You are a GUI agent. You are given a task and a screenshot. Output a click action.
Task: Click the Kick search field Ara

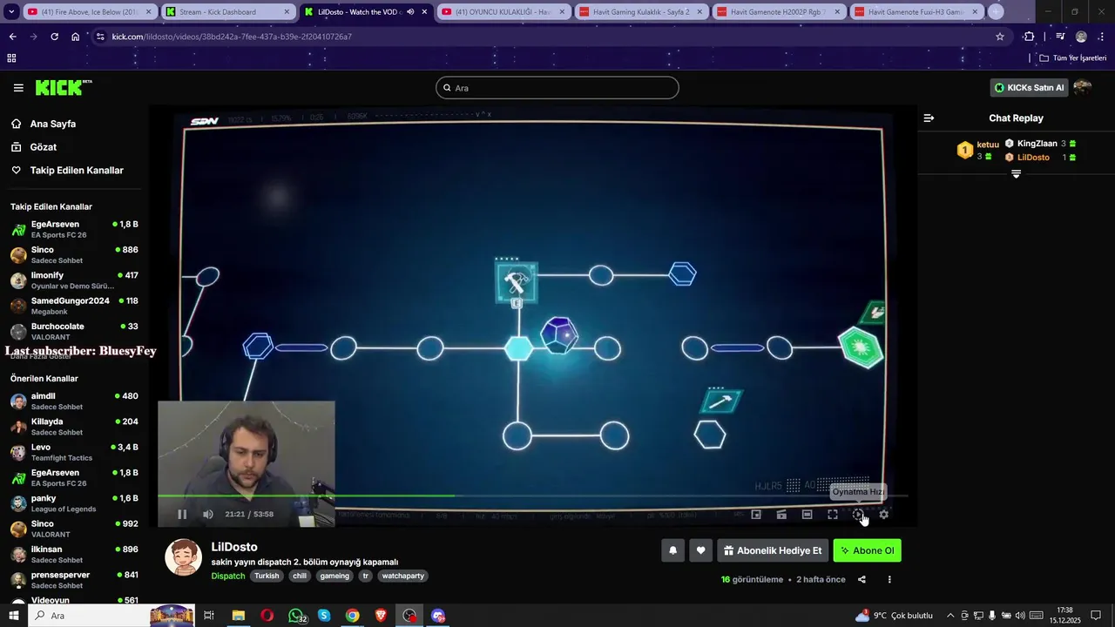(557, 88)
